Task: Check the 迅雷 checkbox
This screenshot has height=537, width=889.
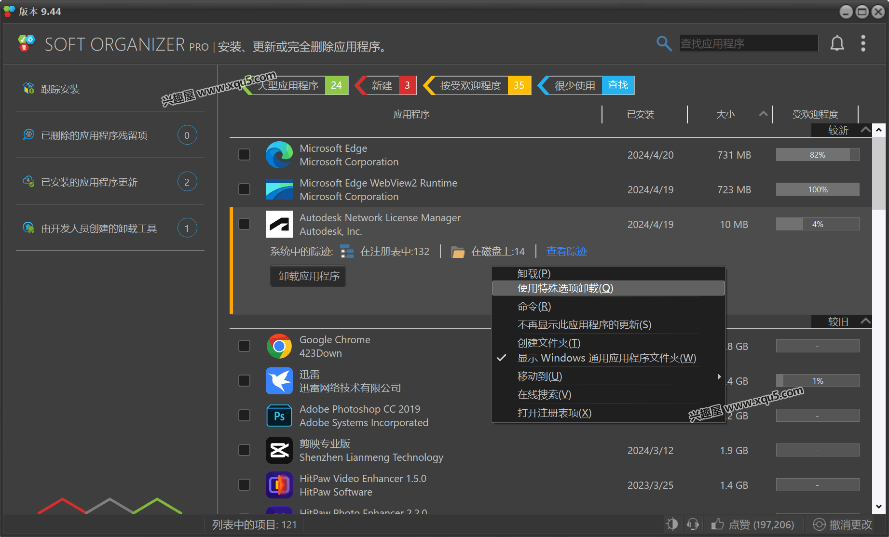Action: 245,381
